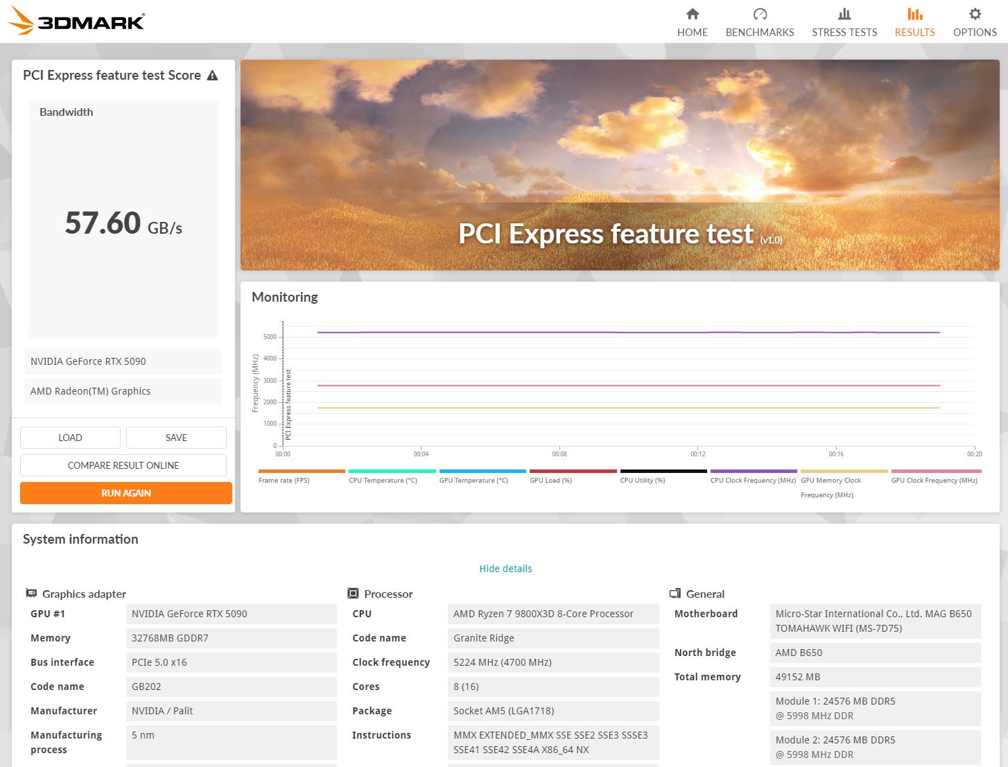Click the purple CPU clock frequency line
The width and height of the screenshot is (1008, 767).
[628, 332]
